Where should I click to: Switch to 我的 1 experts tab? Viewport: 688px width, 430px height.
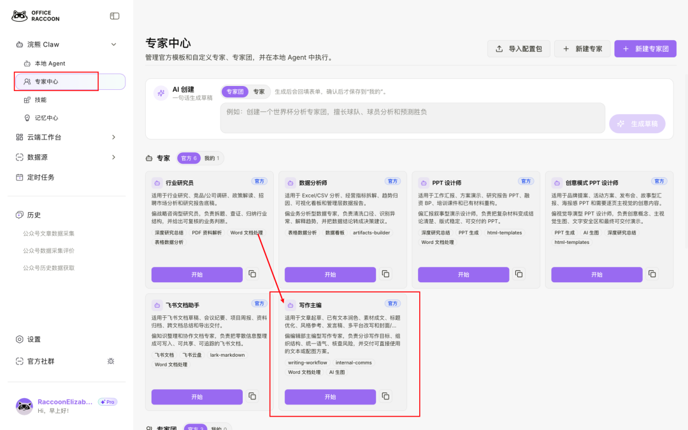212,158
